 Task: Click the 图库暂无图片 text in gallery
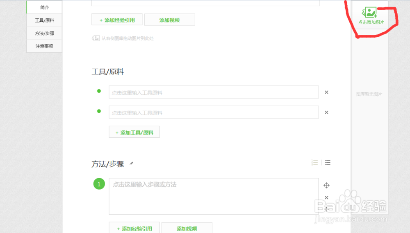(369, 94)
